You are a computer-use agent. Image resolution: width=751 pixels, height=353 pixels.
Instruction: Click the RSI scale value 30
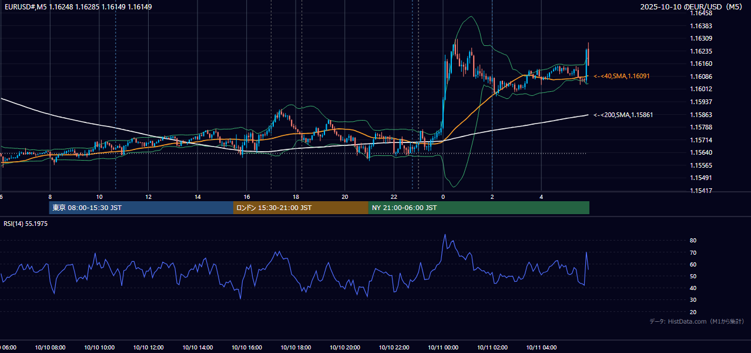coord(693,300)
